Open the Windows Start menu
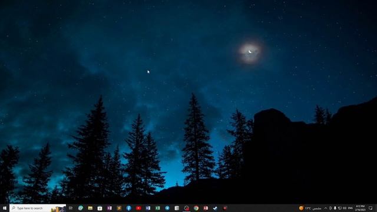 click(4, 208)
